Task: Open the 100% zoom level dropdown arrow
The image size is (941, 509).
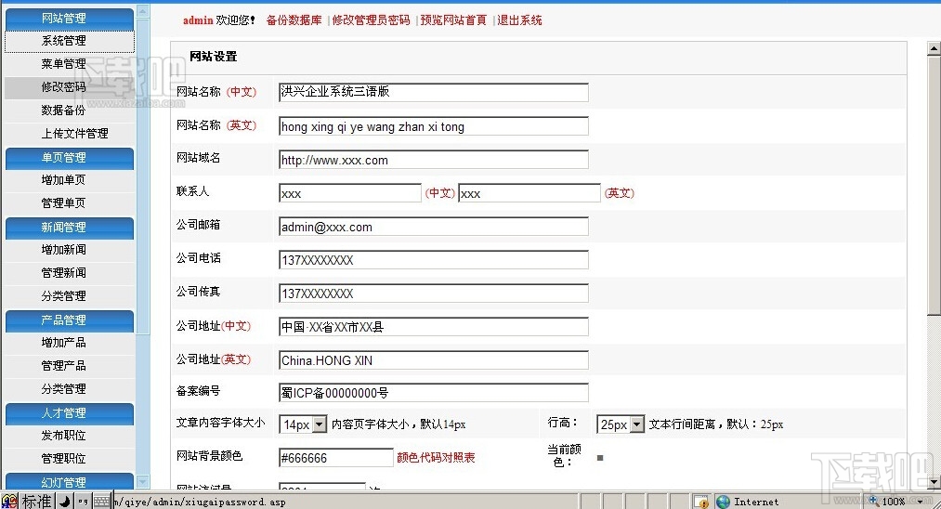Action: pyautogui.click(x=920, y=502)
